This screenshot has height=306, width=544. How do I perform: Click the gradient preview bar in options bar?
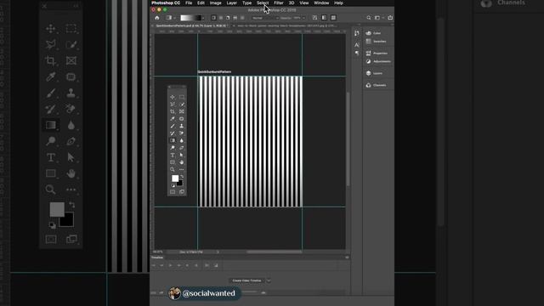[190, 18]
